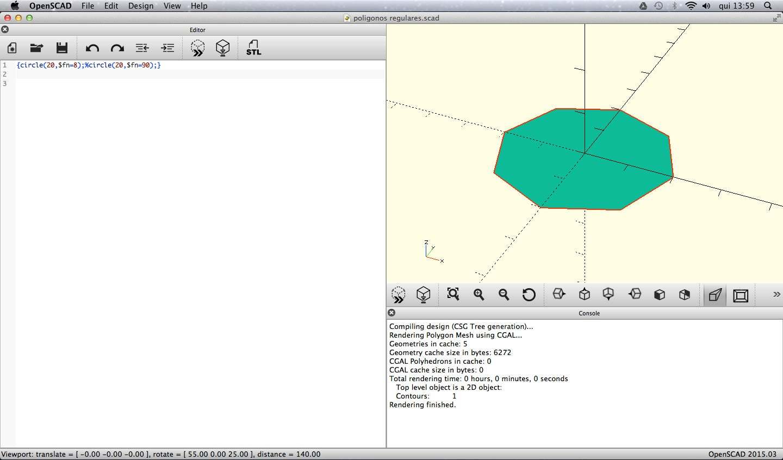Click the green octagon in the viewport
783x460 pixels.
583,159
